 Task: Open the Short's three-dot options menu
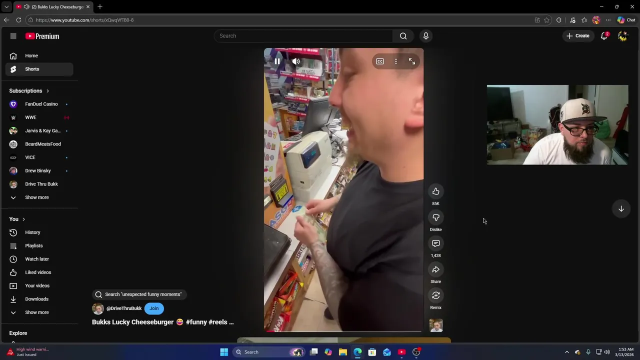tap(396, 61)
